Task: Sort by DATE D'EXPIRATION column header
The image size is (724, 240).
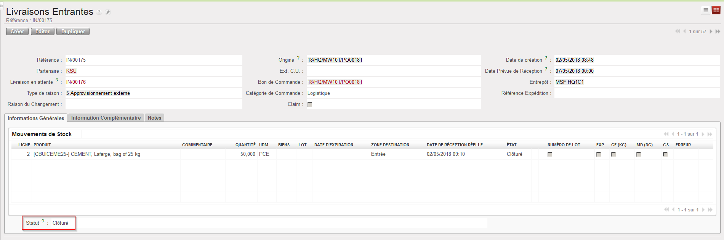Action: 334,145
